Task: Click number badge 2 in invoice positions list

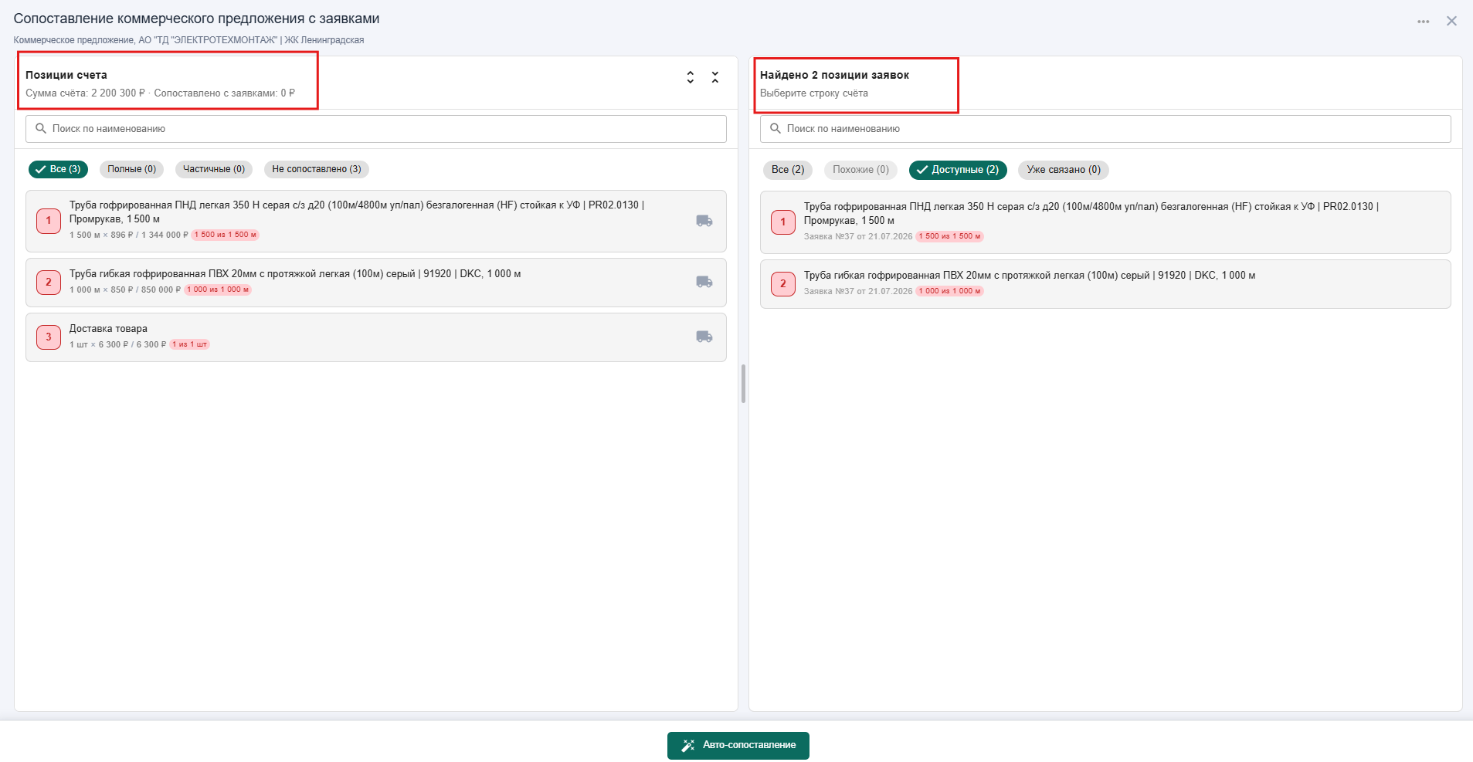Action: pyautogui.click(x=49, y=282)
